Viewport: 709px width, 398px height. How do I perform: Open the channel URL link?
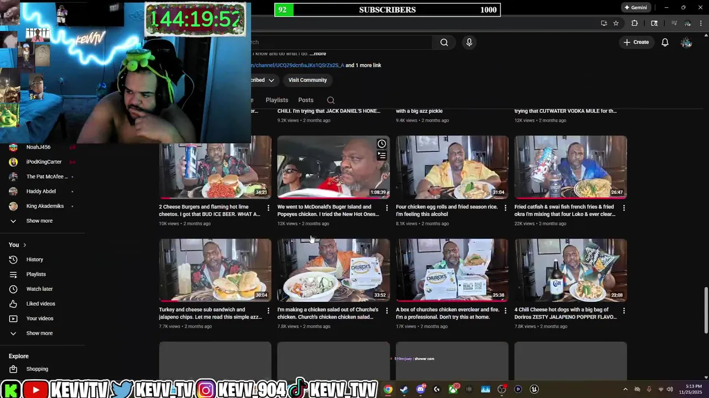pos(297,65)
